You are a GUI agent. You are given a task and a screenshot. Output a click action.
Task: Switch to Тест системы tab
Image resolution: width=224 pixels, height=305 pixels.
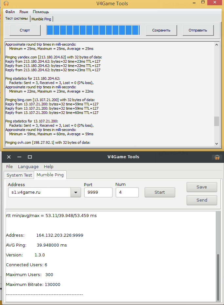click(x=16, y=19)
